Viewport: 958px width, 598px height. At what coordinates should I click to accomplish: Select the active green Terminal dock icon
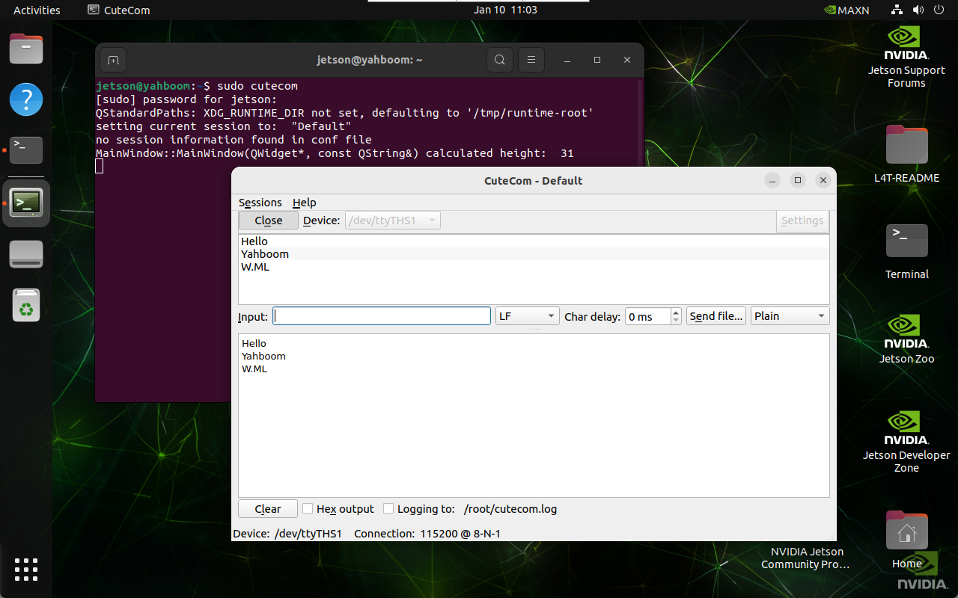26,203
